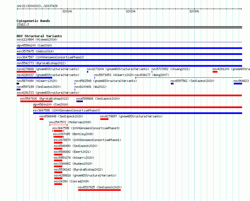The image size is (250, 201).
Task: Open the nsv4279657 gnomAD variant label
Action: coord(131,116)
